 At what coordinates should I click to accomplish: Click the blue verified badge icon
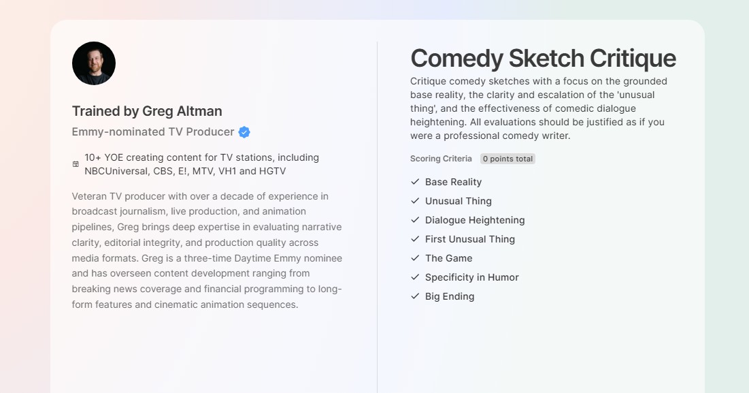click(x=244, y=132)
